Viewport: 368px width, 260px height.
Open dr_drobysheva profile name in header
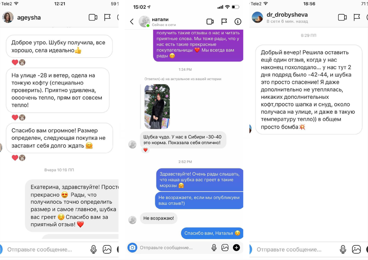(x=287, y=15)
